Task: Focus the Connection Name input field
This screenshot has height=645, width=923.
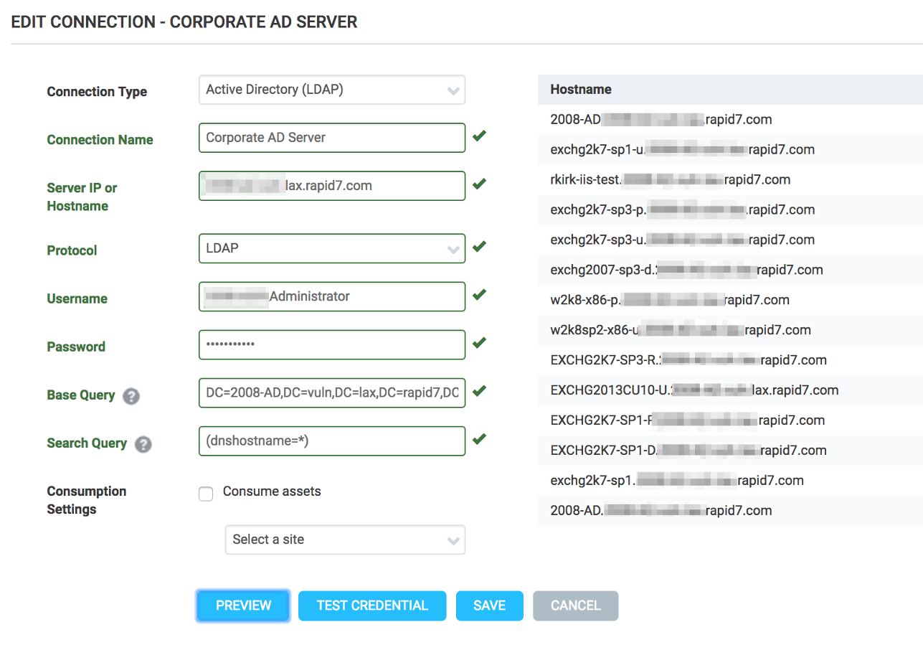Action: point(331,138)
